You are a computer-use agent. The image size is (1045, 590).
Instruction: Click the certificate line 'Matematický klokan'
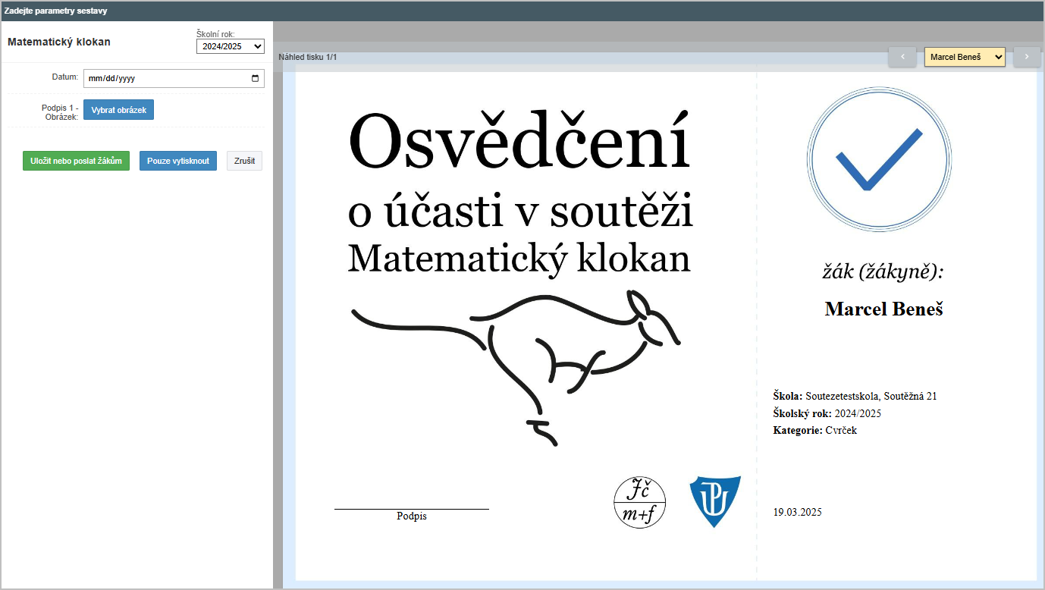pos(519,258)
